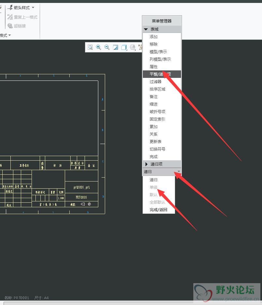
Task: Click the 重复上一格式 repeat format icon
Action: click(10, 17)
